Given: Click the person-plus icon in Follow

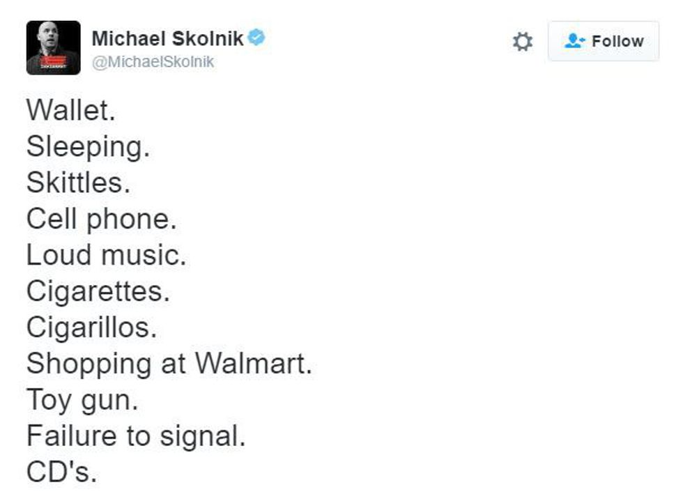Looking at the screenshot, I should 574,41.
